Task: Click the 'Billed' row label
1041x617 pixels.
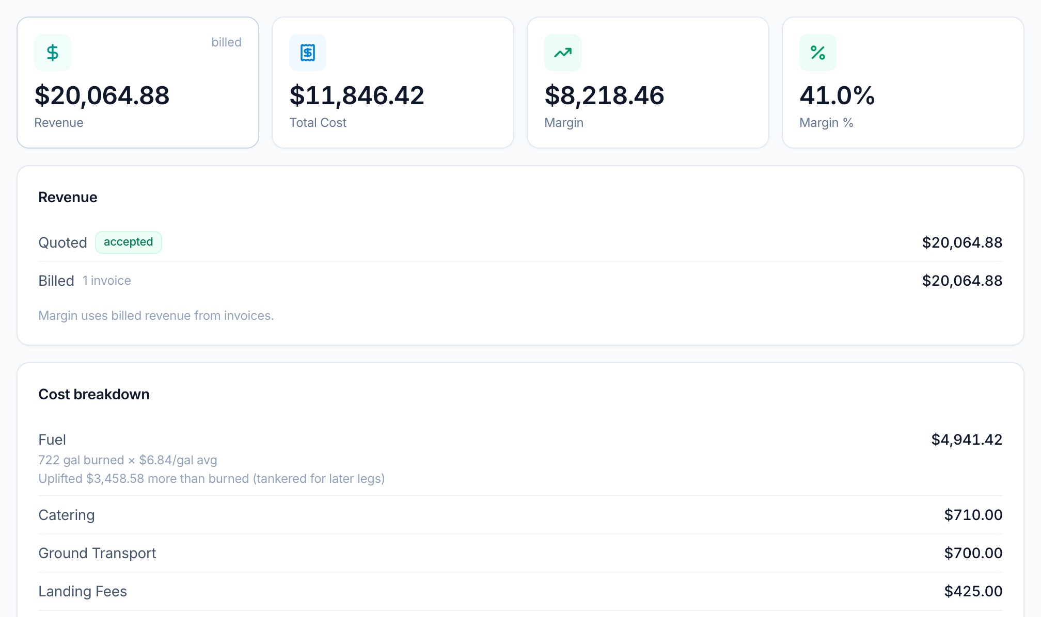Action: 56,281
